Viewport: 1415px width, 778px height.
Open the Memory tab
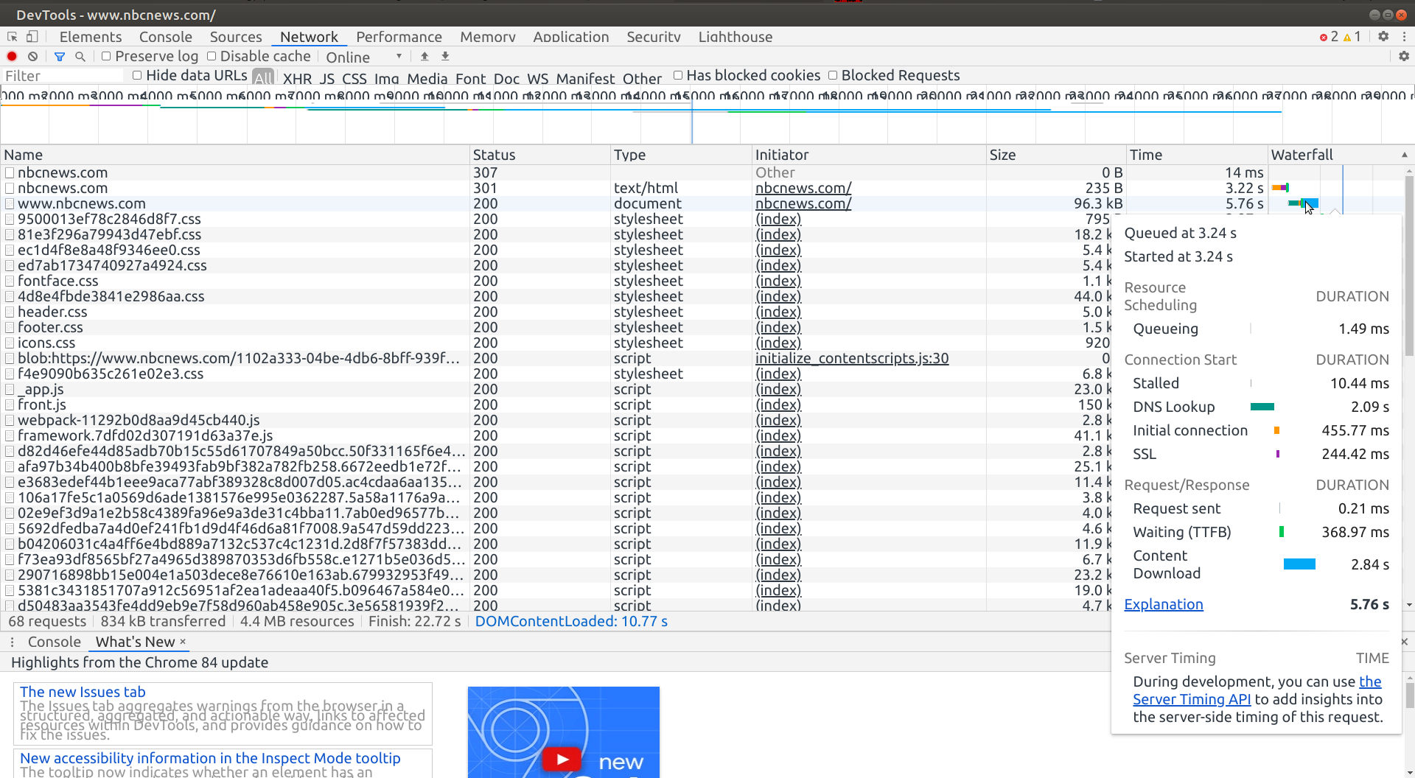point(488,37)
